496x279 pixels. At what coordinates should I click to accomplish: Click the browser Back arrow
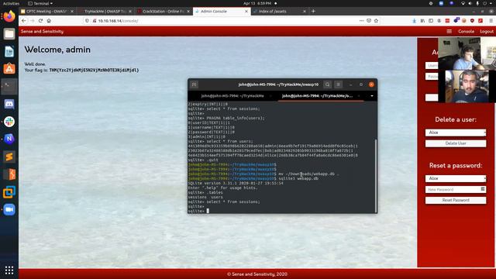click(24, 21)
